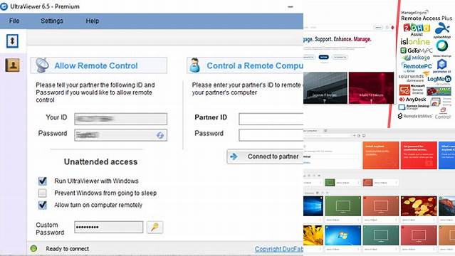The height and width of the screenshot is (256, 455).
Task: Click the red Set password for unattended access tile
Action: 419,155
